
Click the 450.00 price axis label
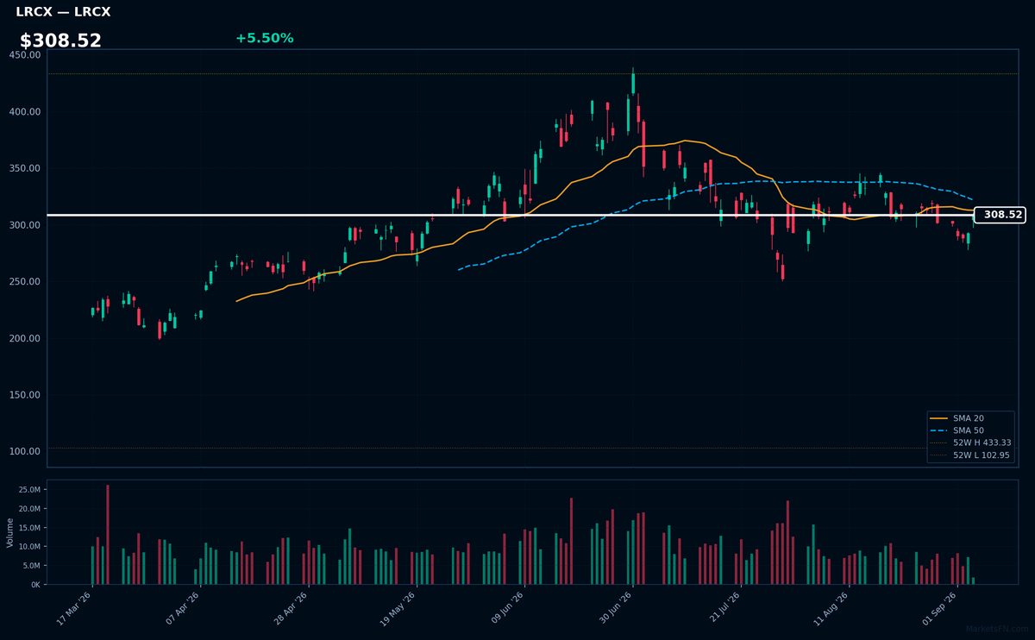click(25, 55)
